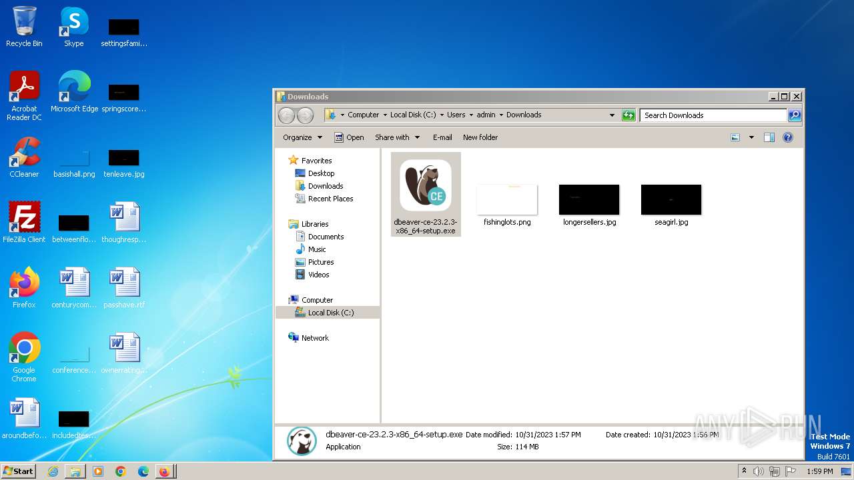Open Recent Places in navigation pane
Screen dimensions: 854x480
pos(330,199)
